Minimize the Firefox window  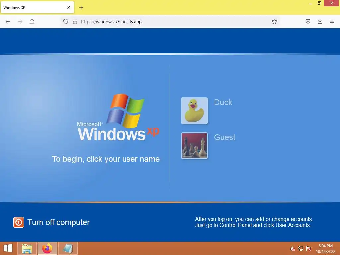click(x=311, y=3)
